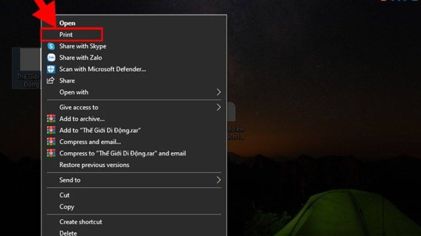Click Add to "Thế Giới Di Động.rar"

(x=100, y=130)
